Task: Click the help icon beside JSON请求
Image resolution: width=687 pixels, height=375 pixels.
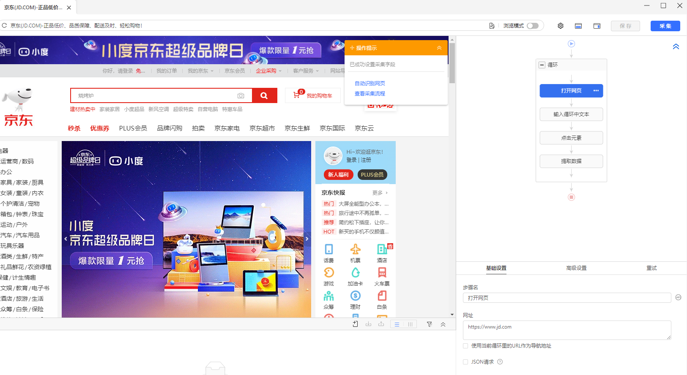Action: (x=500, y=362)
